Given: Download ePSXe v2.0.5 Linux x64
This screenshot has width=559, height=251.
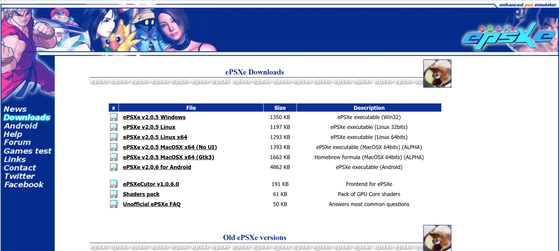Looking at the screenshot, I should click(x=155, y=137).
